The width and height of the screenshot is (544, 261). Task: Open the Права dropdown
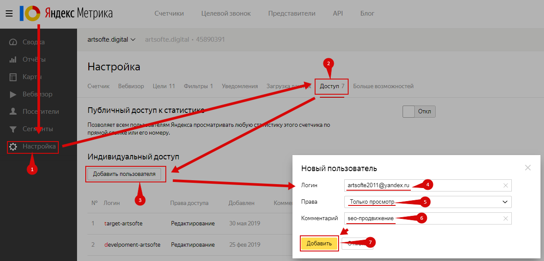tap(428, 202)
